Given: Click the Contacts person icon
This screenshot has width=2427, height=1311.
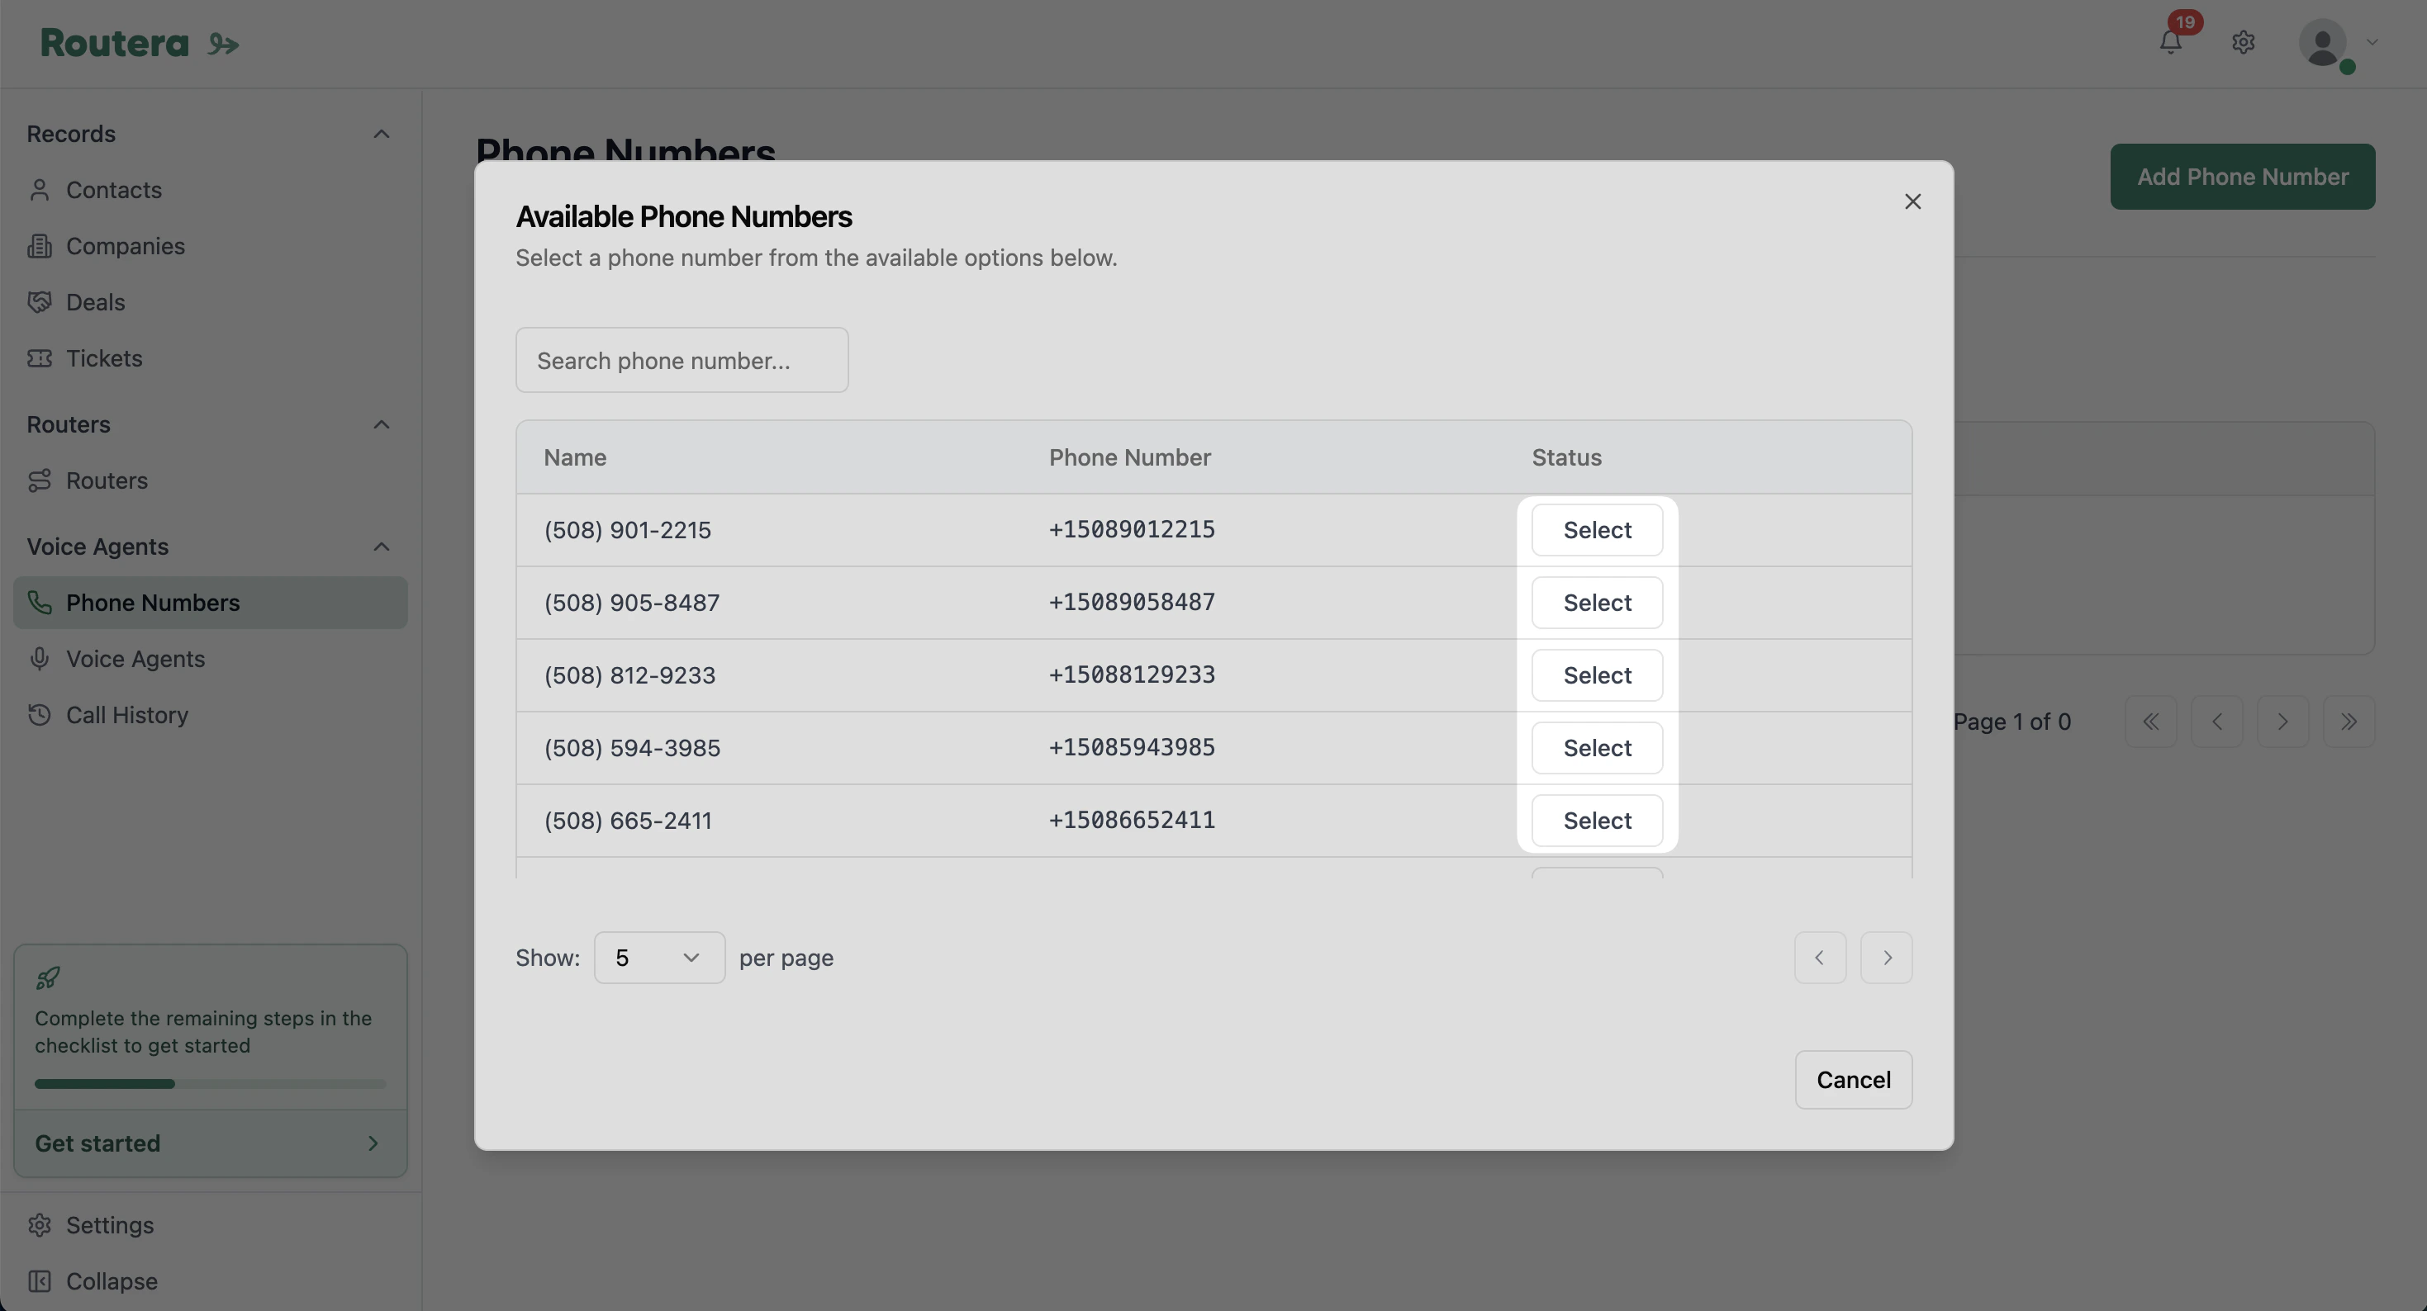Looking at the screenshot, I should point(40,190).
